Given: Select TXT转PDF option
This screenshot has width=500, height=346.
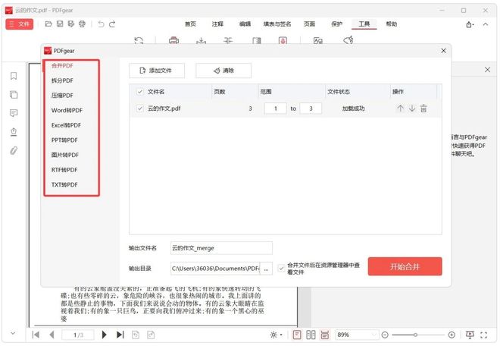Looking at the screenshot, I should point(64,184).
